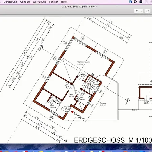The image size is (152, 152).
Task: Open the Time Machine menu bar icon
Action: pos(146,2)
